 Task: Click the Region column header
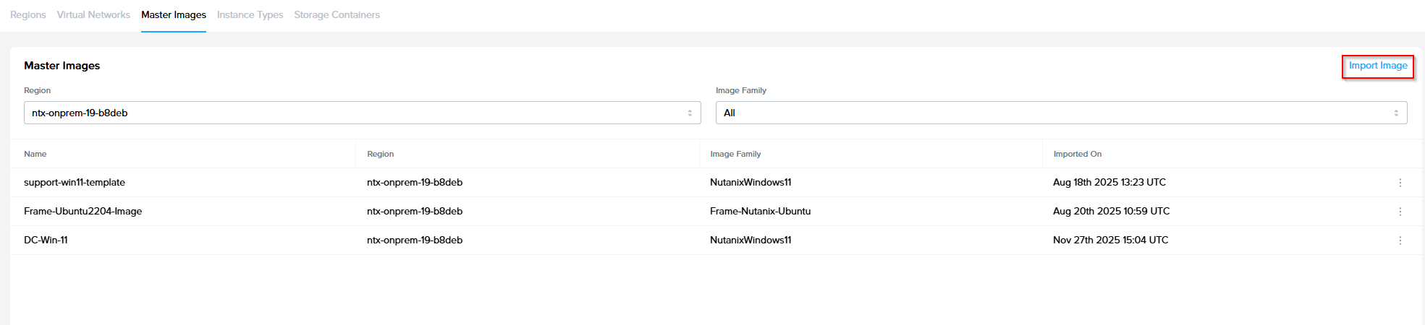point(380,154)
